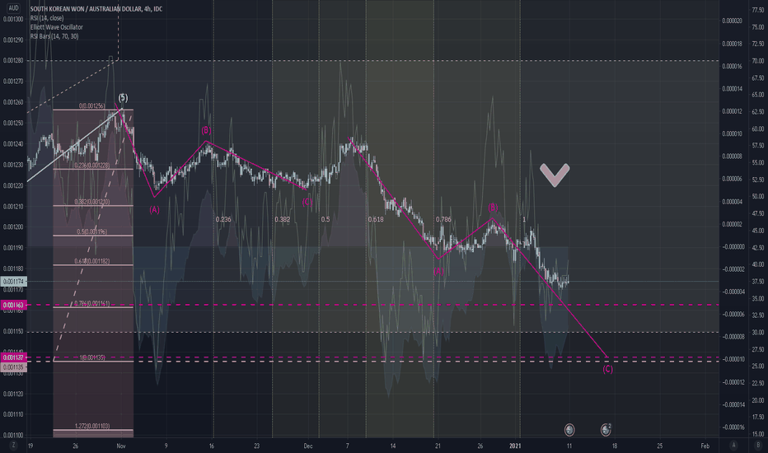Toggle the A auto-scale button

pos(733,445)
